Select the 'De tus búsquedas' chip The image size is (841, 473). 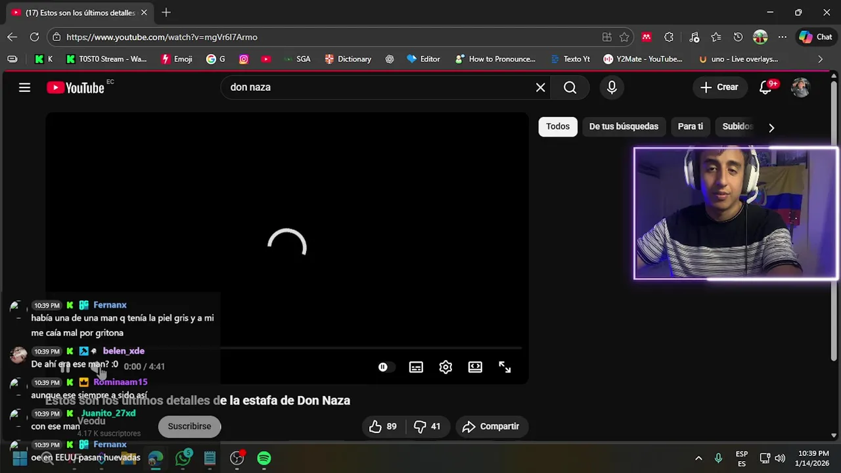coord(624,127)
